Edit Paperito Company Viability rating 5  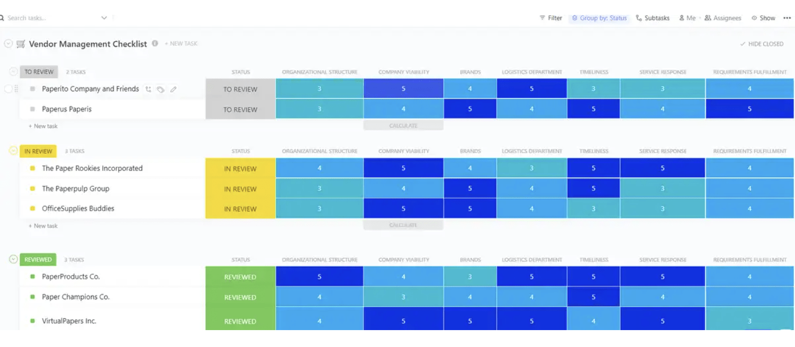pyautogui.click(x=403, y=89)
